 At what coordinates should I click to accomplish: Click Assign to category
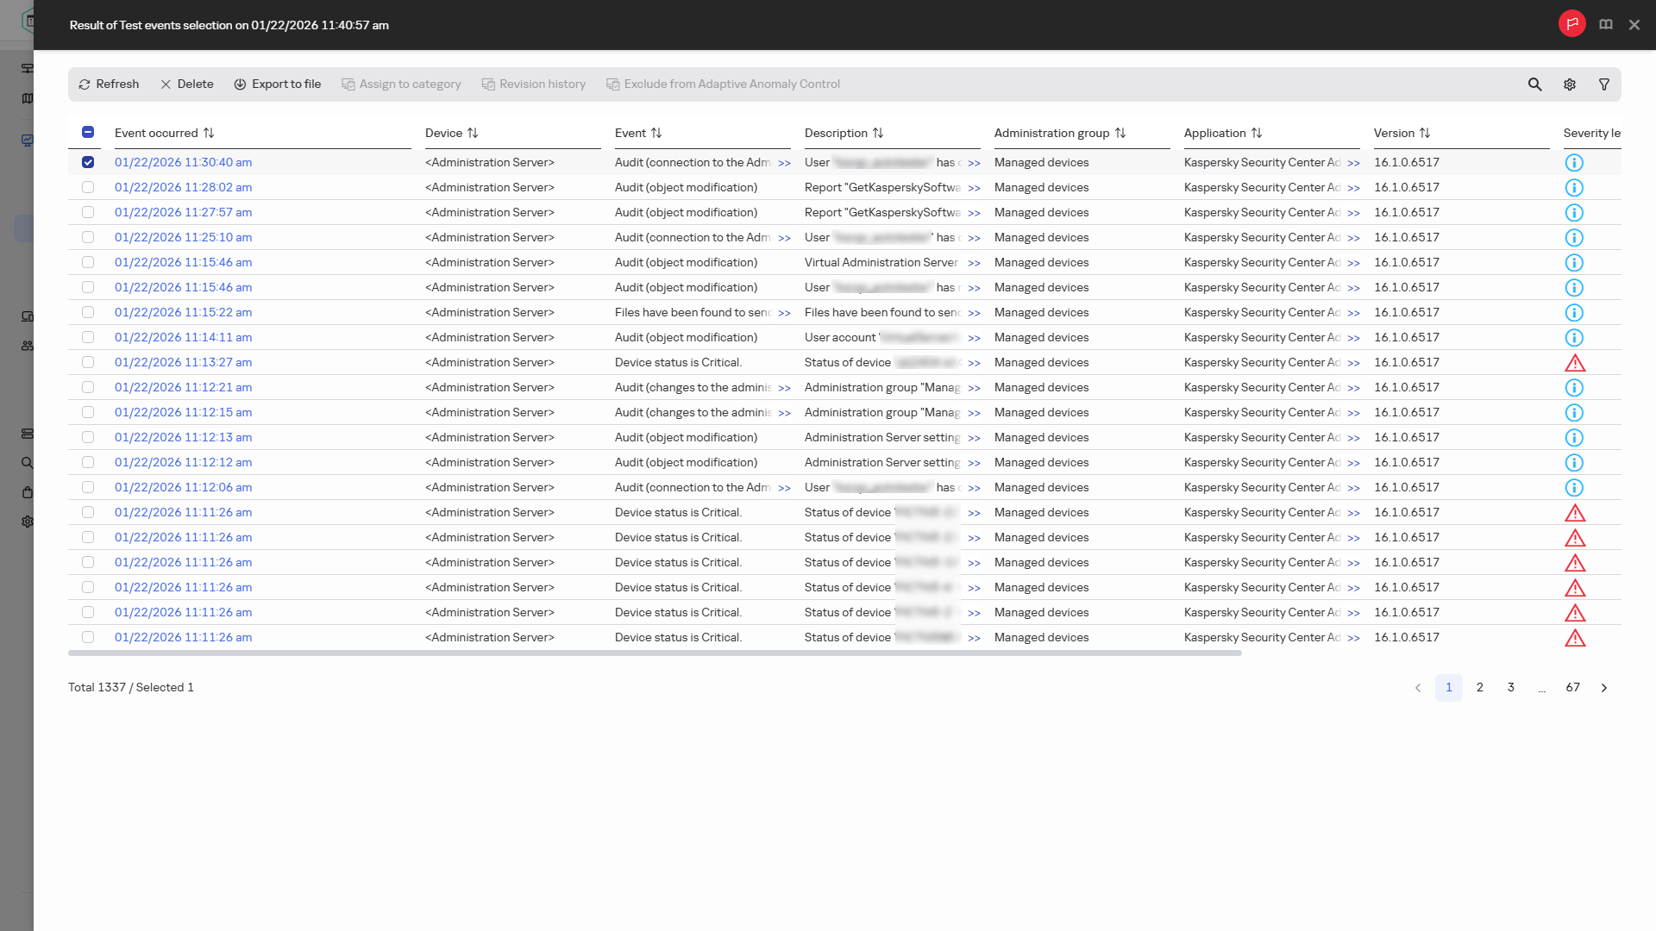pos(401,84)
